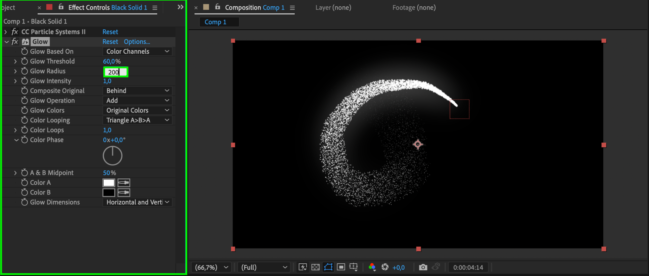Click the Region of Interest icon
Screen dimensions: 649x276
341,267
